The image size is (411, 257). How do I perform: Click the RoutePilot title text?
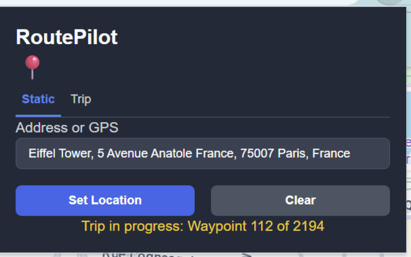[67, 36]
